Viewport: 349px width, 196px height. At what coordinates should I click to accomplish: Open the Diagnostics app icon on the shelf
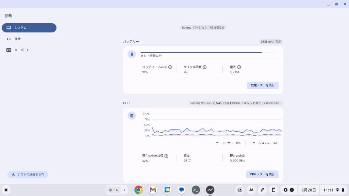pyautogui.click(x=210, y=190)
